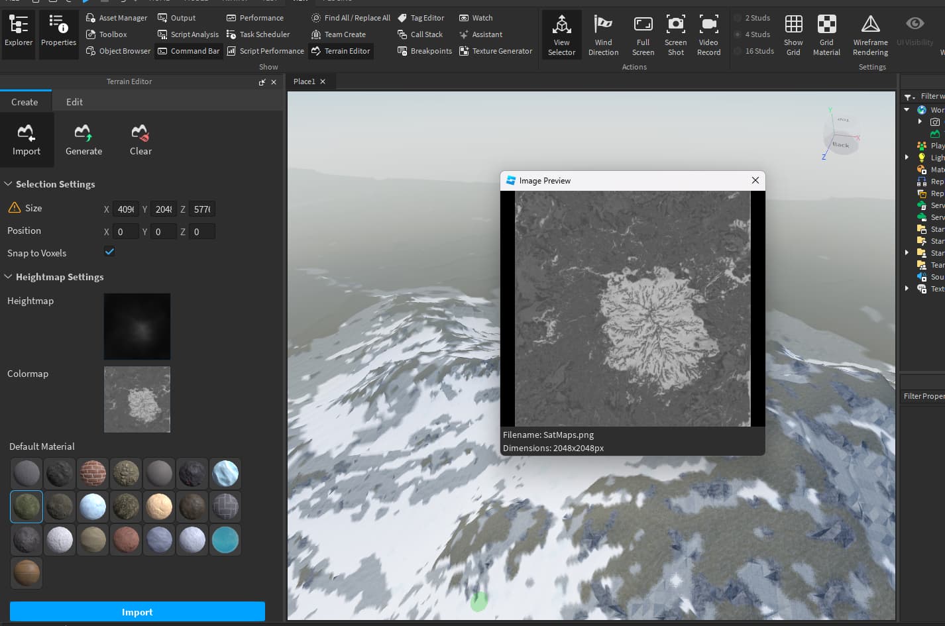Collapse the Heightmap Settings section
Image resolution: width=945 pixels, height=626 pixels.
(x=8, y=277)
